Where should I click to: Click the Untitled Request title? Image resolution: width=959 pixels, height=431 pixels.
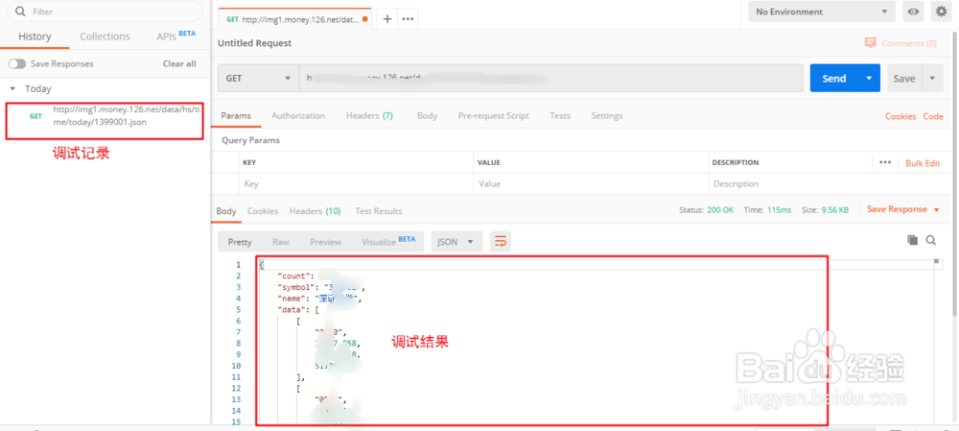pyautogui.click(x=254, y=43)
